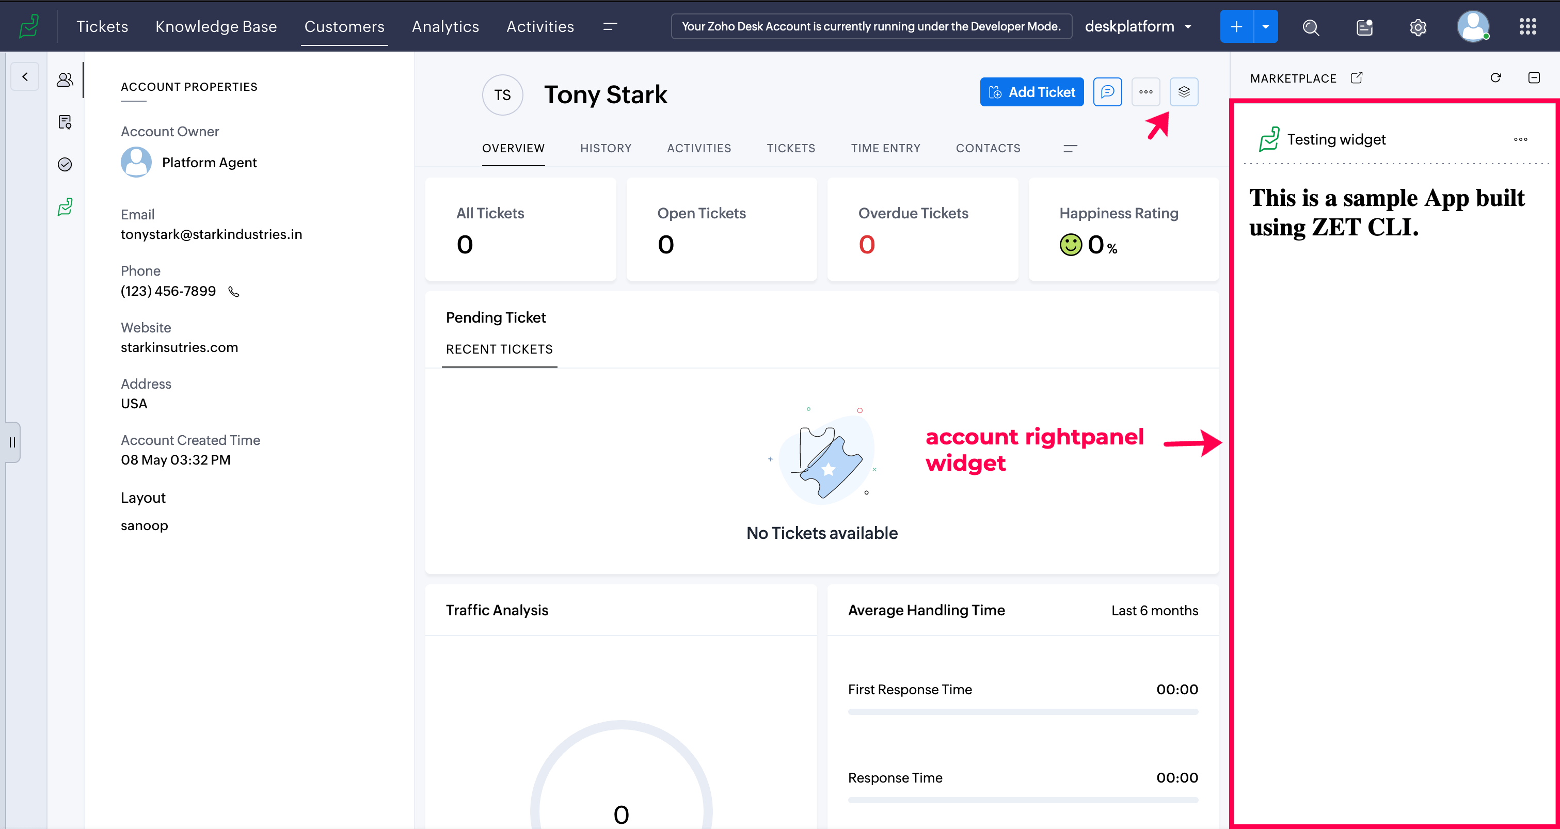The height and width of the screenshot is (829, 1560).
Task: Toggle the left panel collapse handle
Action: coord(12,443)
